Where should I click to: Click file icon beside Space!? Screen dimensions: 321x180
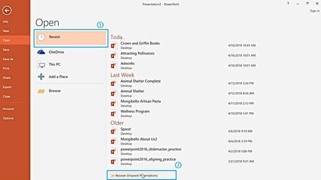(114, 131)
